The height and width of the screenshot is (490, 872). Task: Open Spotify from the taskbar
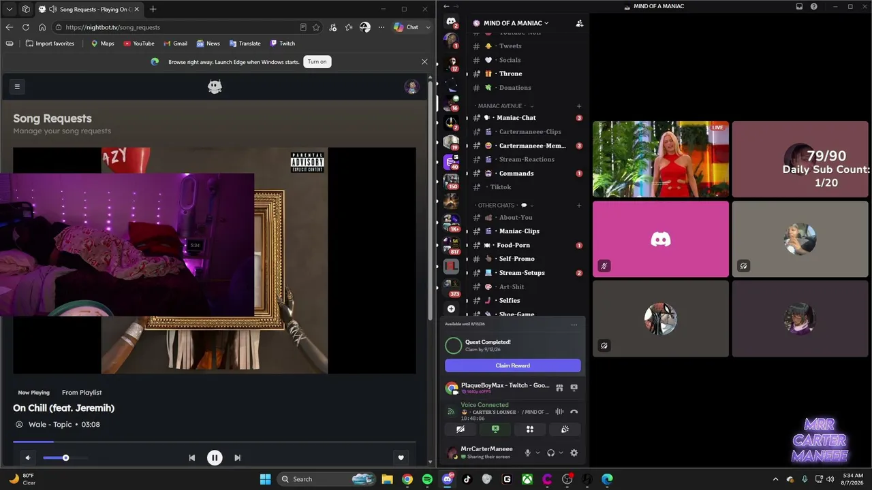click(427, 479)
